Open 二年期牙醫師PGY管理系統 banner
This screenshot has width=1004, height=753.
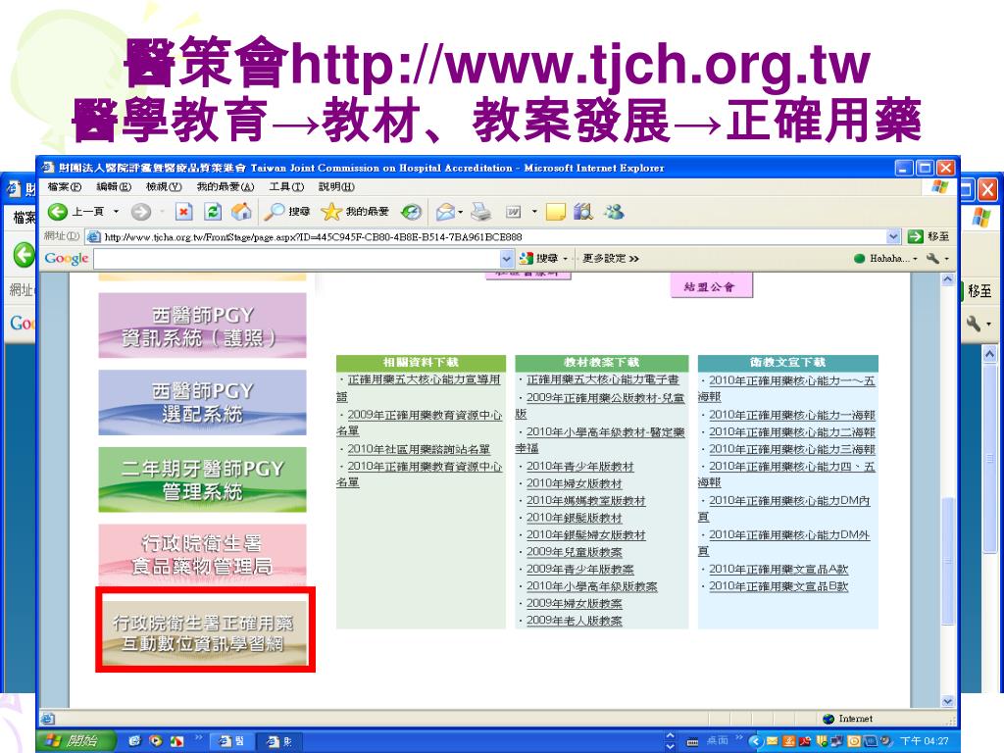pyautogui.click(x=202, y=479)
